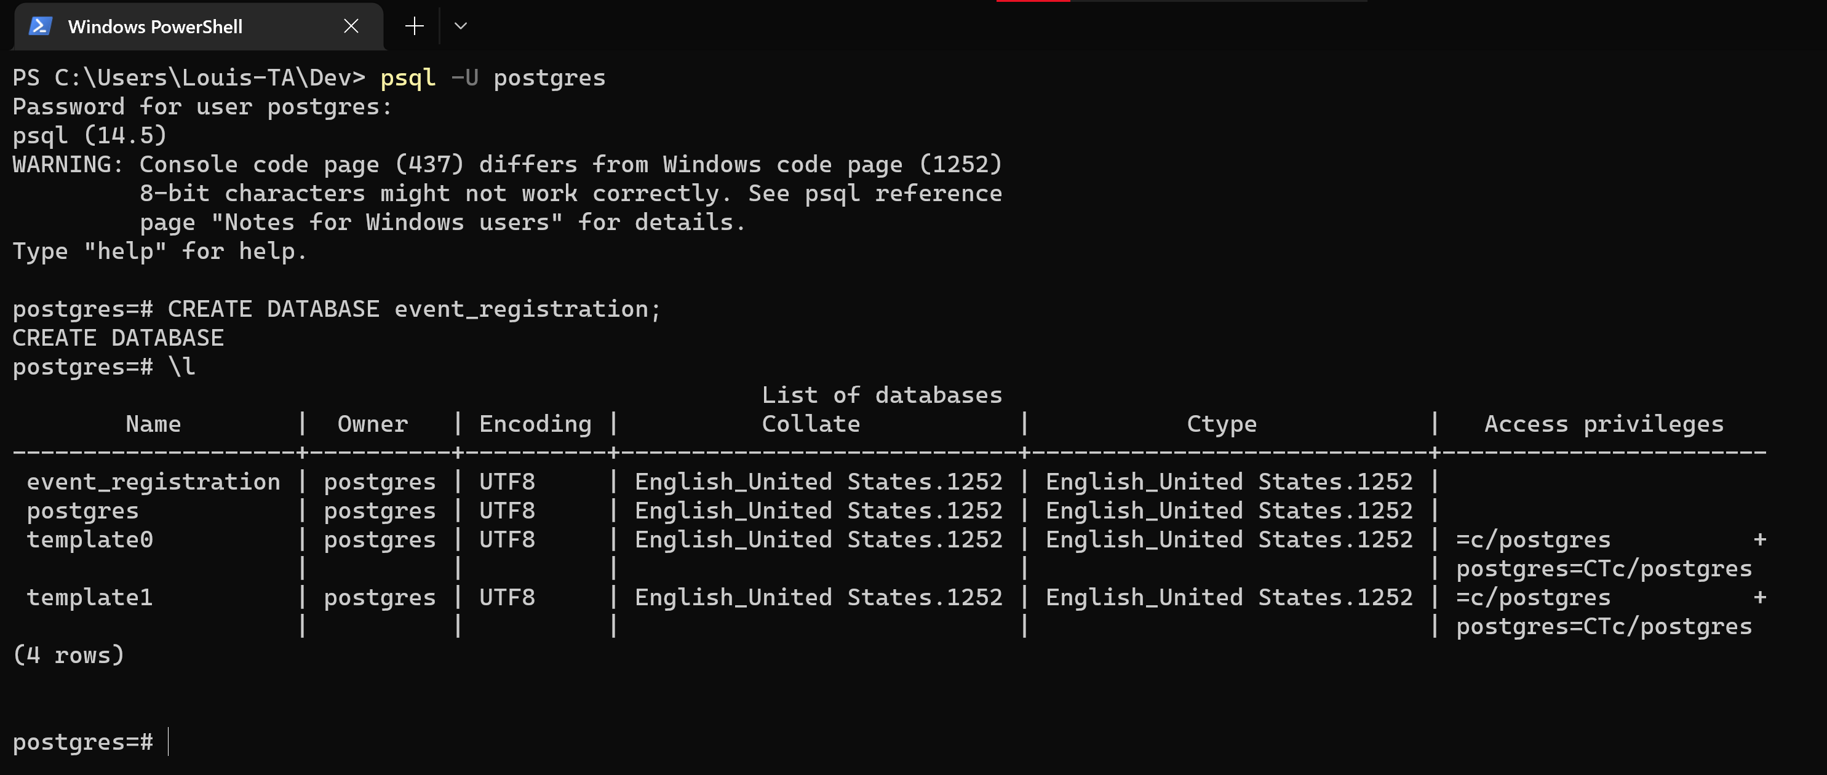Screen dimensions: 1827x775
Task: Click the yellow psql command word
Action: pyautogui.click(x=408, y=77)
